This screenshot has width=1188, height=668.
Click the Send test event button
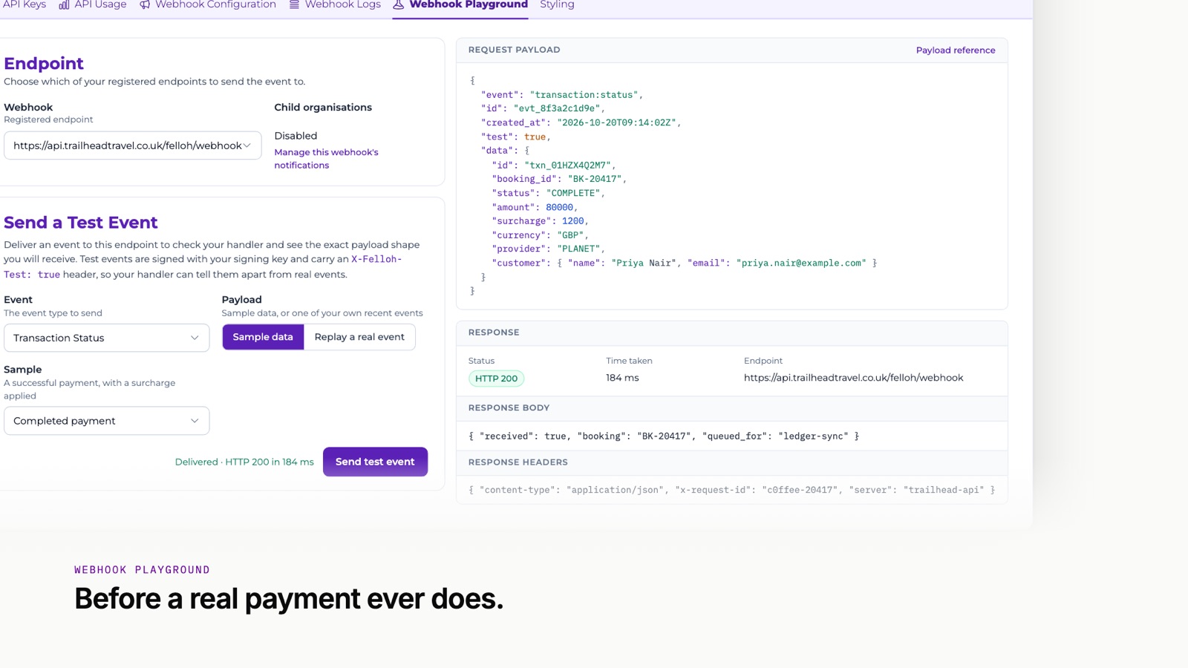(375, 462)
